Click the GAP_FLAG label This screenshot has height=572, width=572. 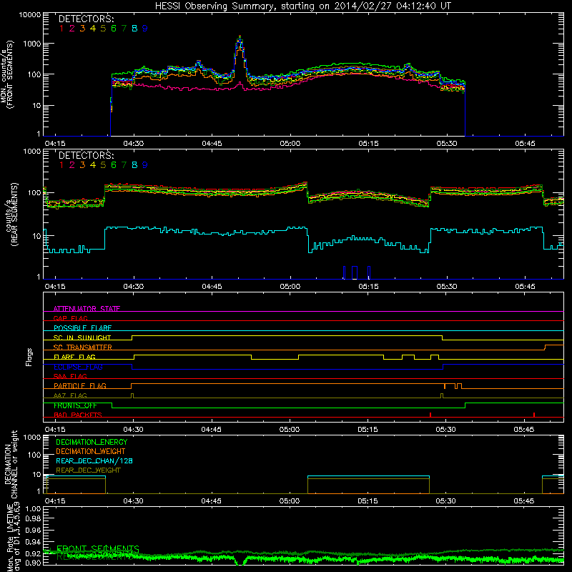click(x=70, y=318)
